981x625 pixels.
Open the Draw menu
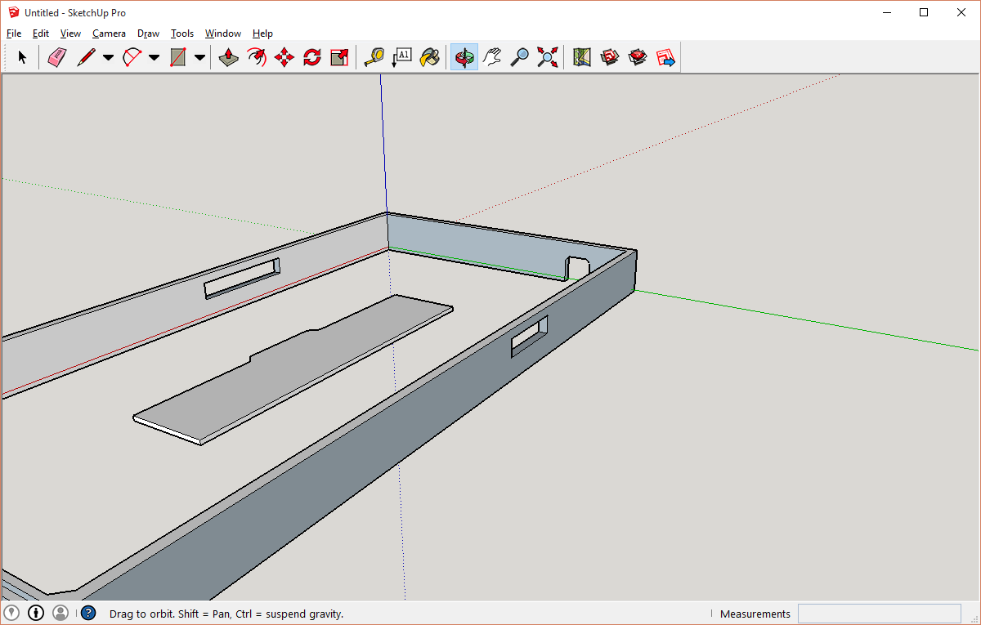tap(148, 33)
